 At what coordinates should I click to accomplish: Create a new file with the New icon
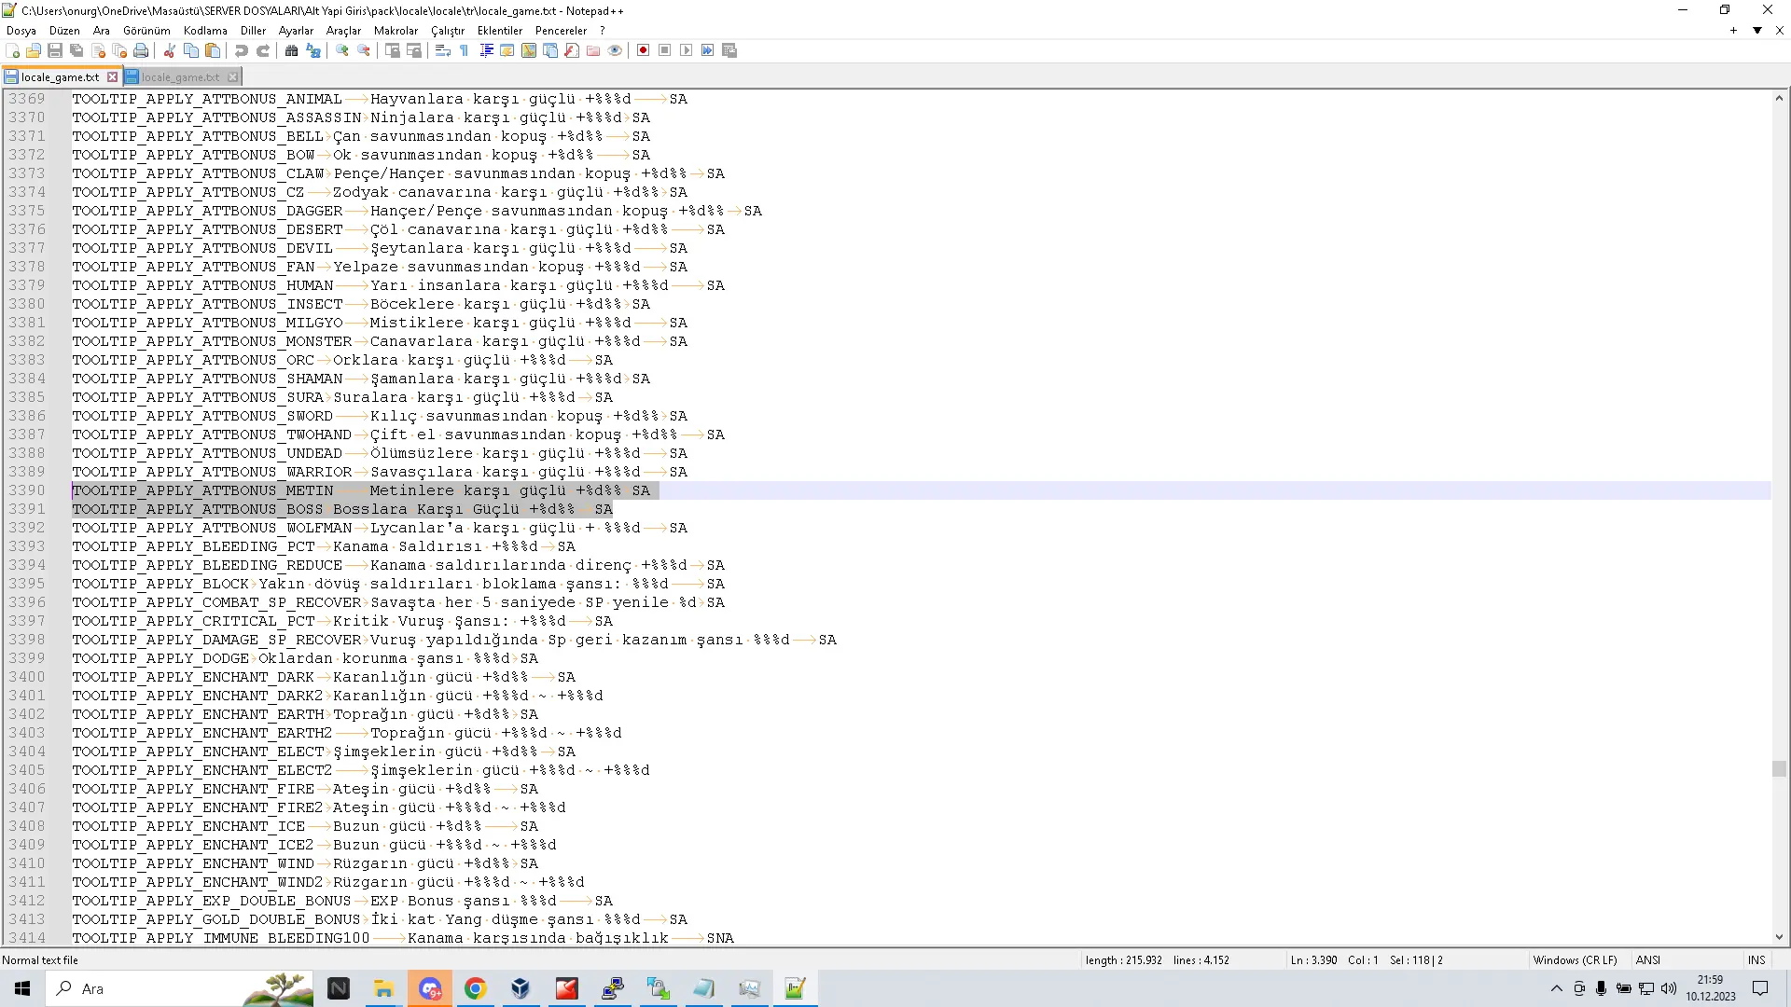click(x=13, y=50)
